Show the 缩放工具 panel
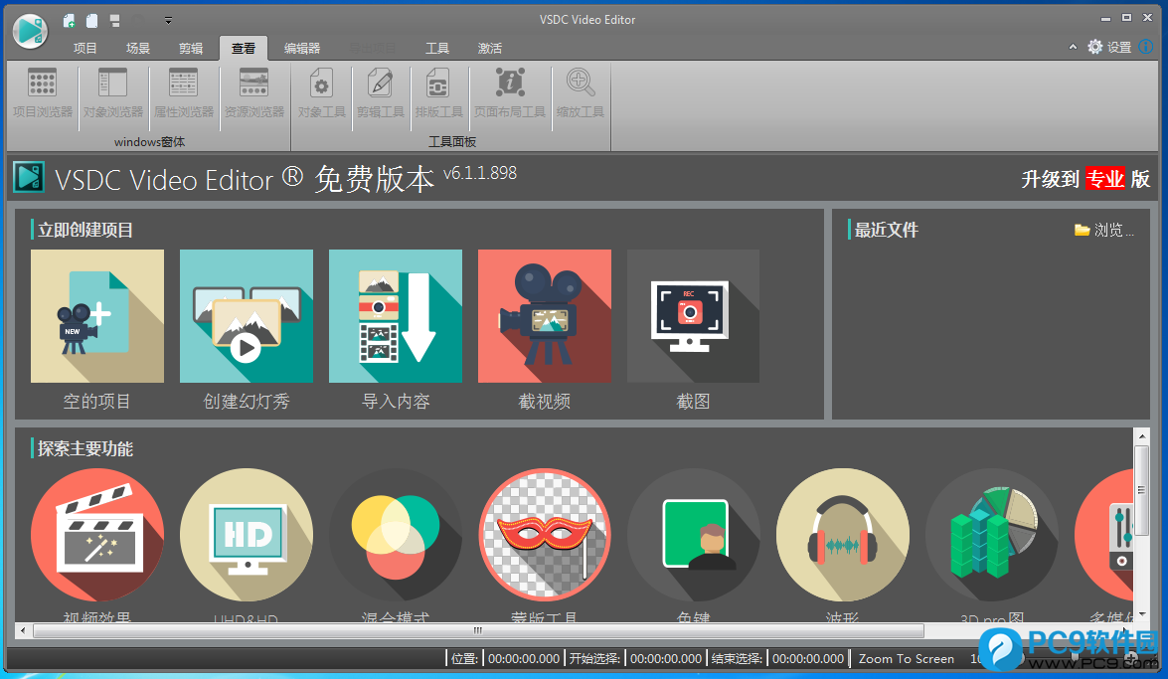This screenshot has width=1168, height=679. coord(580,93)
